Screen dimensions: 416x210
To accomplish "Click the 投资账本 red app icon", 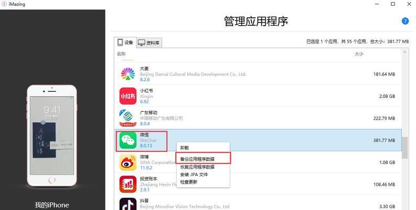I will click(128, 184).
